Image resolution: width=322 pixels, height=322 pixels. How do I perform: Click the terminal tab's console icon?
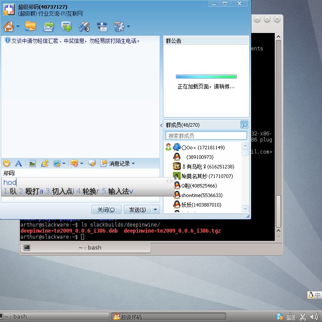(x=27, y=247)
